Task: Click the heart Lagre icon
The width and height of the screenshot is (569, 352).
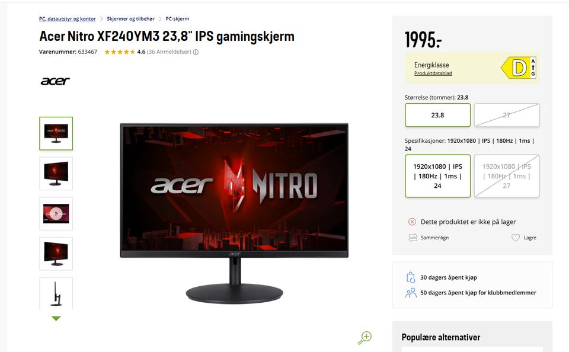Action: [x=515, y=238]
